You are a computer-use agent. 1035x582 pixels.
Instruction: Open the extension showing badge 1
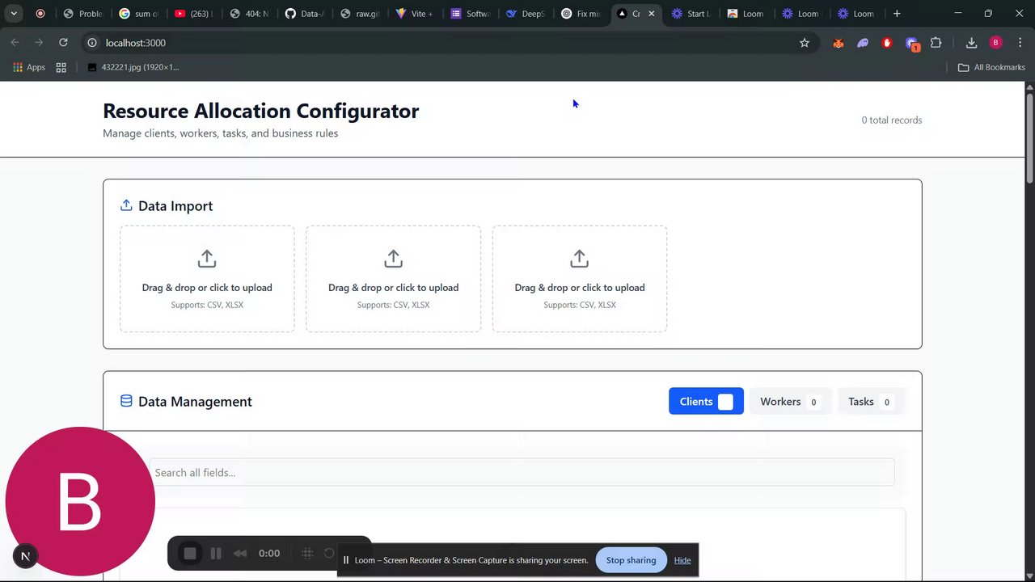(x=912, y=44)
